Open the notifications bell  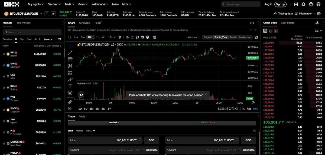coord(303,4)
